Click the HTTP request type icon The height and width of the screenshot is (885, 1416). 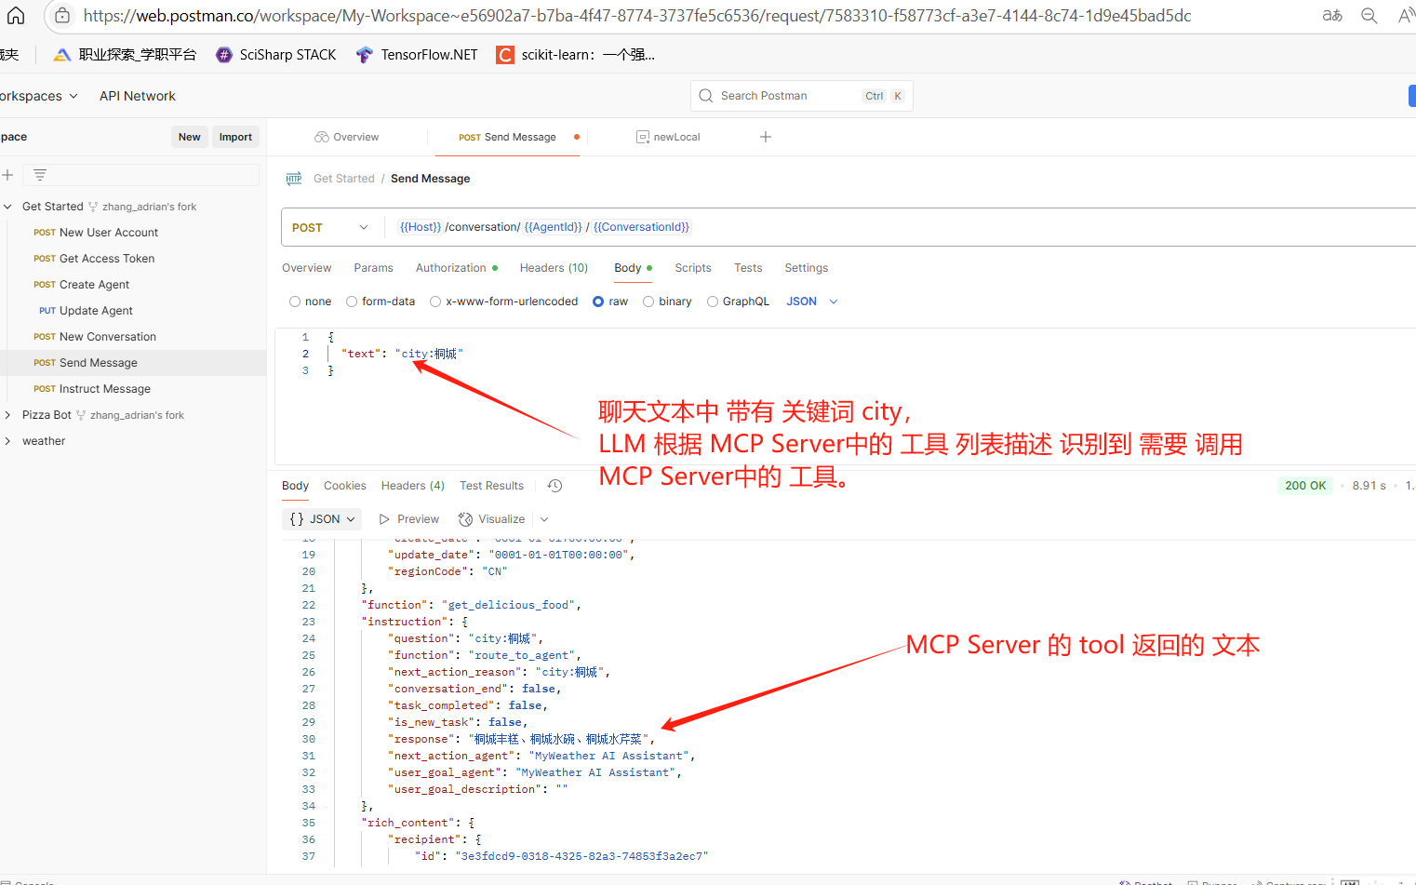(294, 179)
